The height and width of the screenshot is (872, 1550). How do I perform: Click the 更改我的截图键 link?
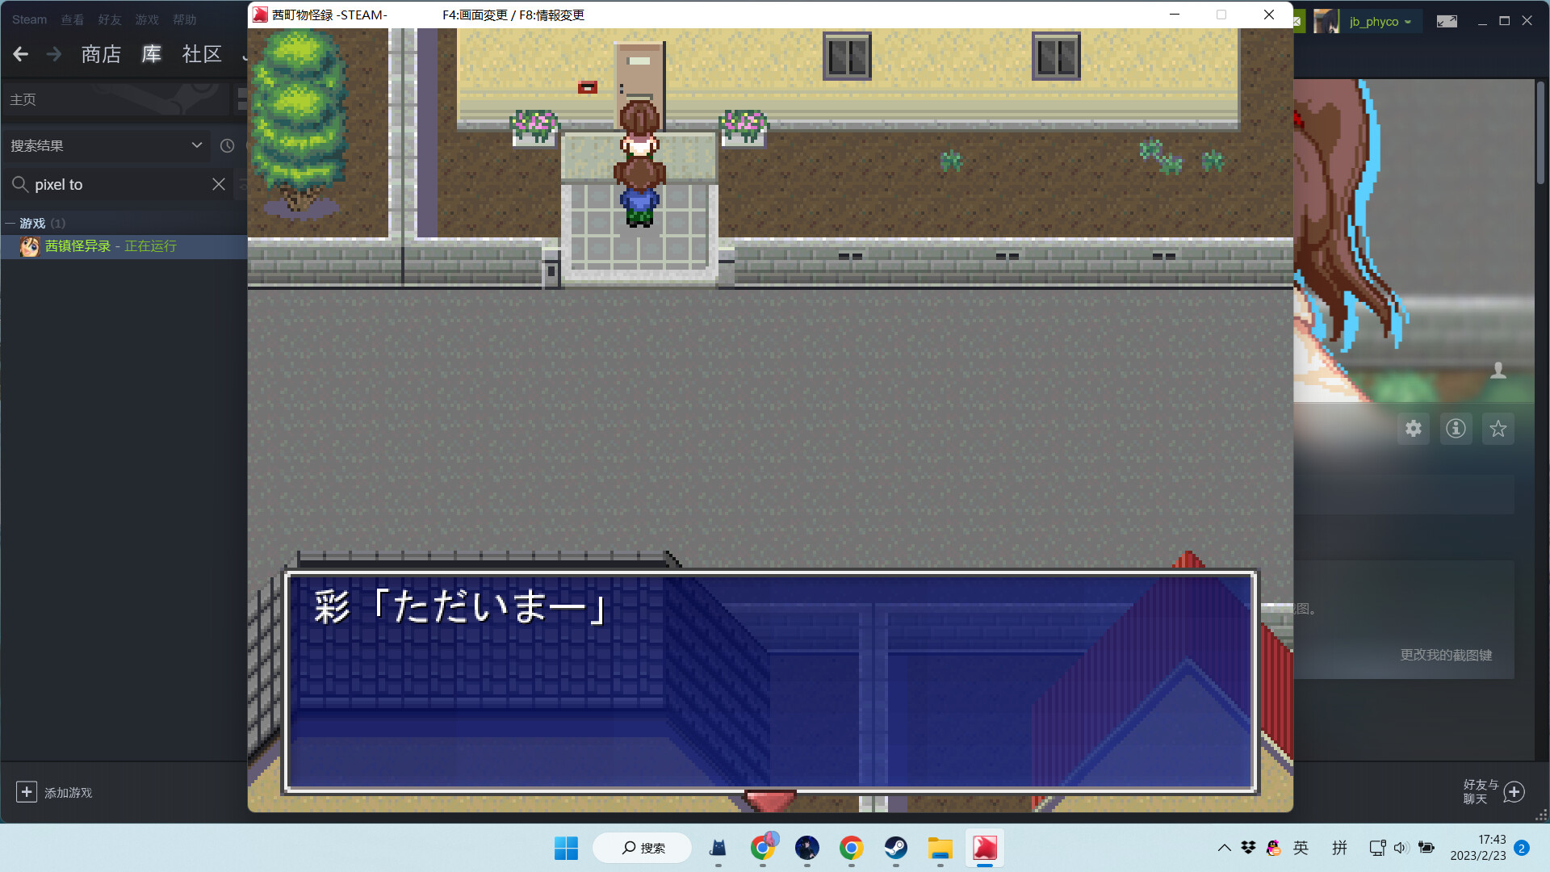pyautogui.click(x=1445, y=655)
